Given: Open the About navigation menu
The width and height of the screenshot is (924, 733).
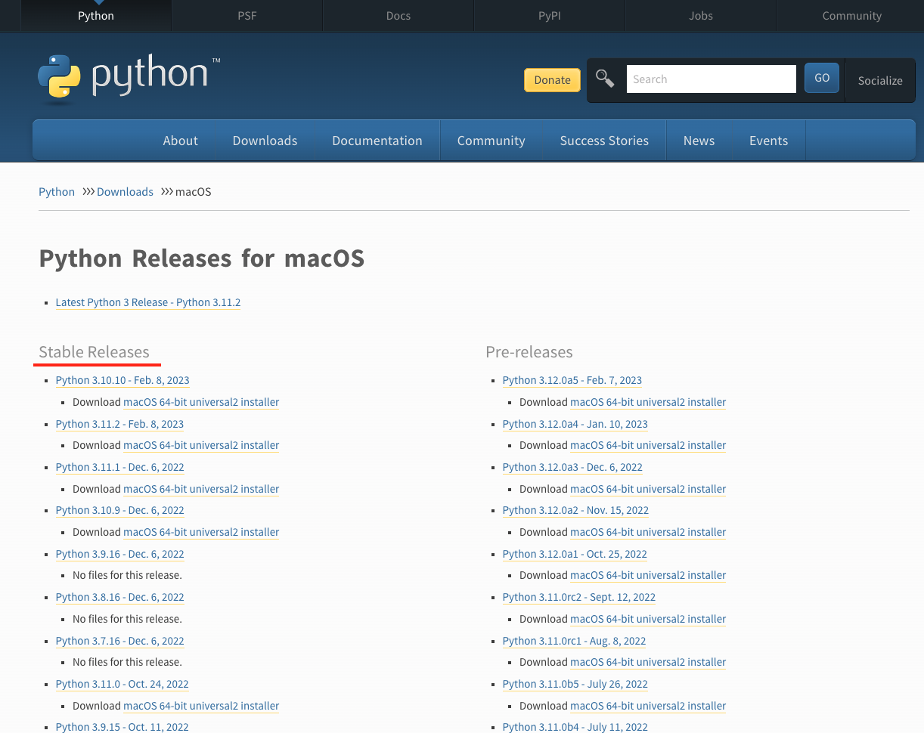Looking at the screenshot, I should click(180, 141).
